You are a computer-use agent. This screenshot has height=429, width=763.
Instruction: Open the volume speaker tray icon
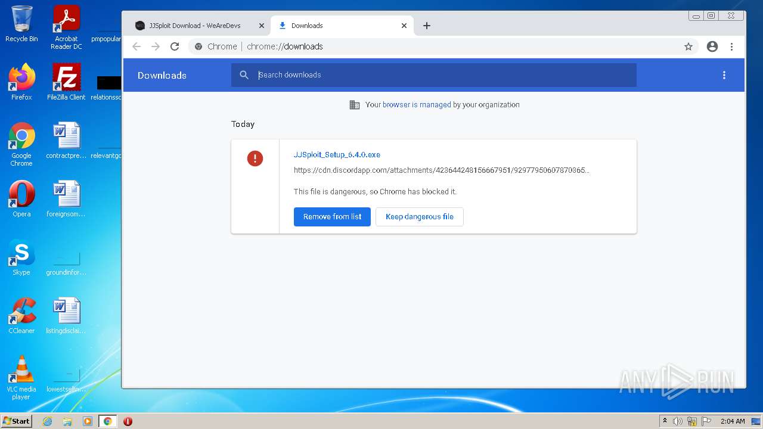click(x=678, y=421)
